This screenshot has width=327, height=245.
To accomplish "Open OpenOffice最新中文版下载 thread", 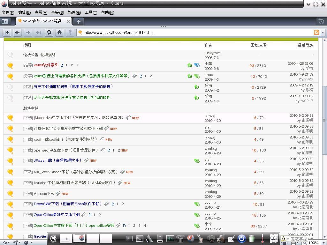I will click(x=57, y=215).
